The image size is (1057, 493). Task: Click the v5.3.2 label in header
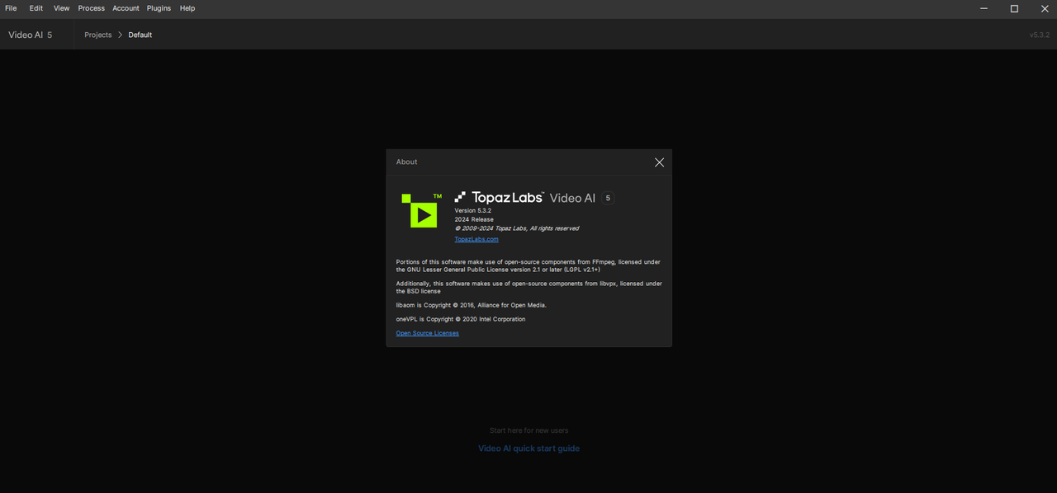point(1039,35)
